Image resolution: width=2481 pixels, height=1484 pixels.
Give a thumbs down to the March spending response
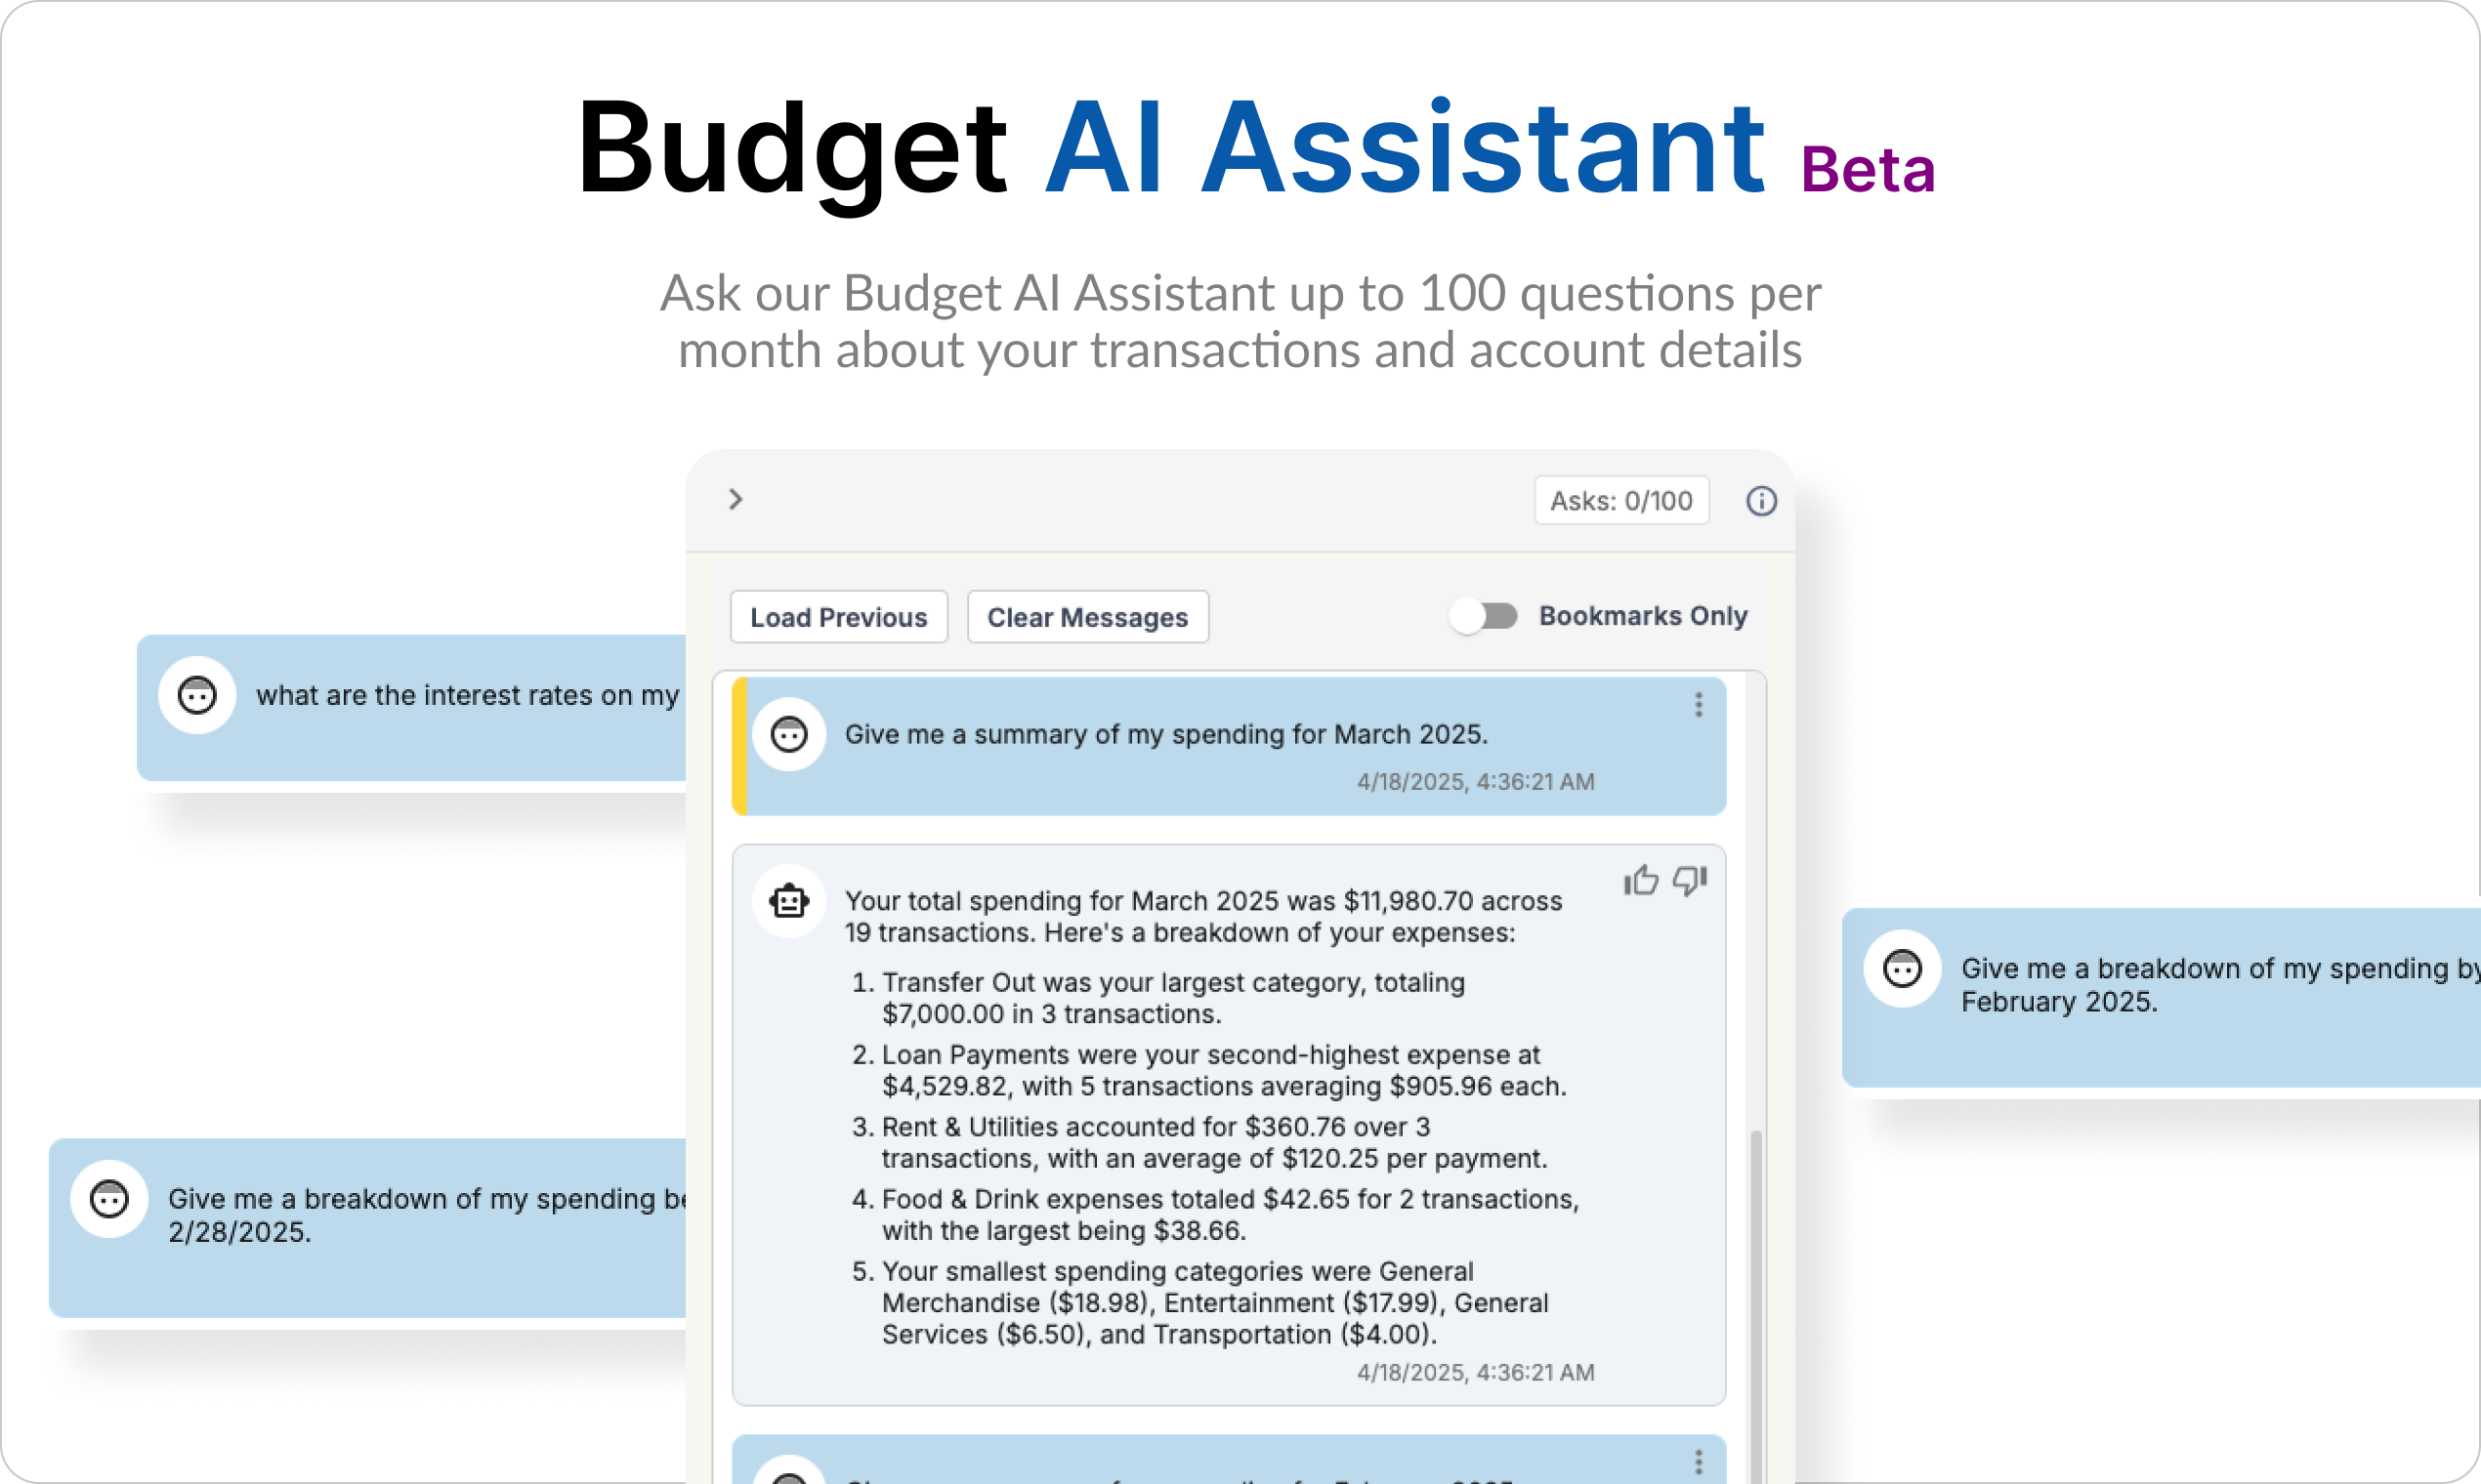click(1690, 880)
